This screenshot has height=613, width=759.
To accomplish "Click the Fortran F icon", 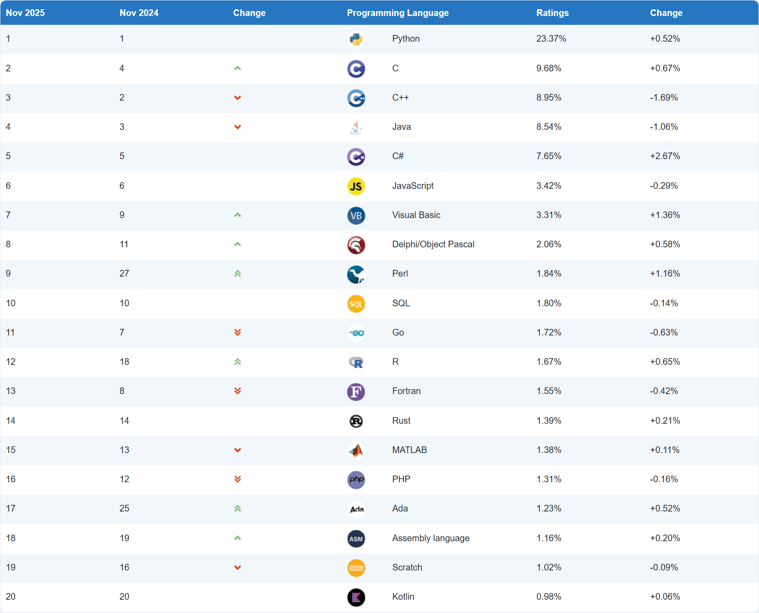I will [x=356, y=392].
